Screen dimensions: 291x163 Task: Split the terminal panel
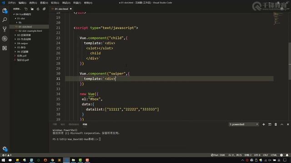point(270,125)
